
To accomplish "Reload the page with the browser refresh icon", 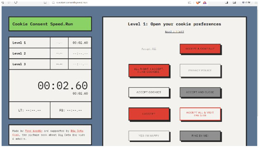I will tap(16, 3).
